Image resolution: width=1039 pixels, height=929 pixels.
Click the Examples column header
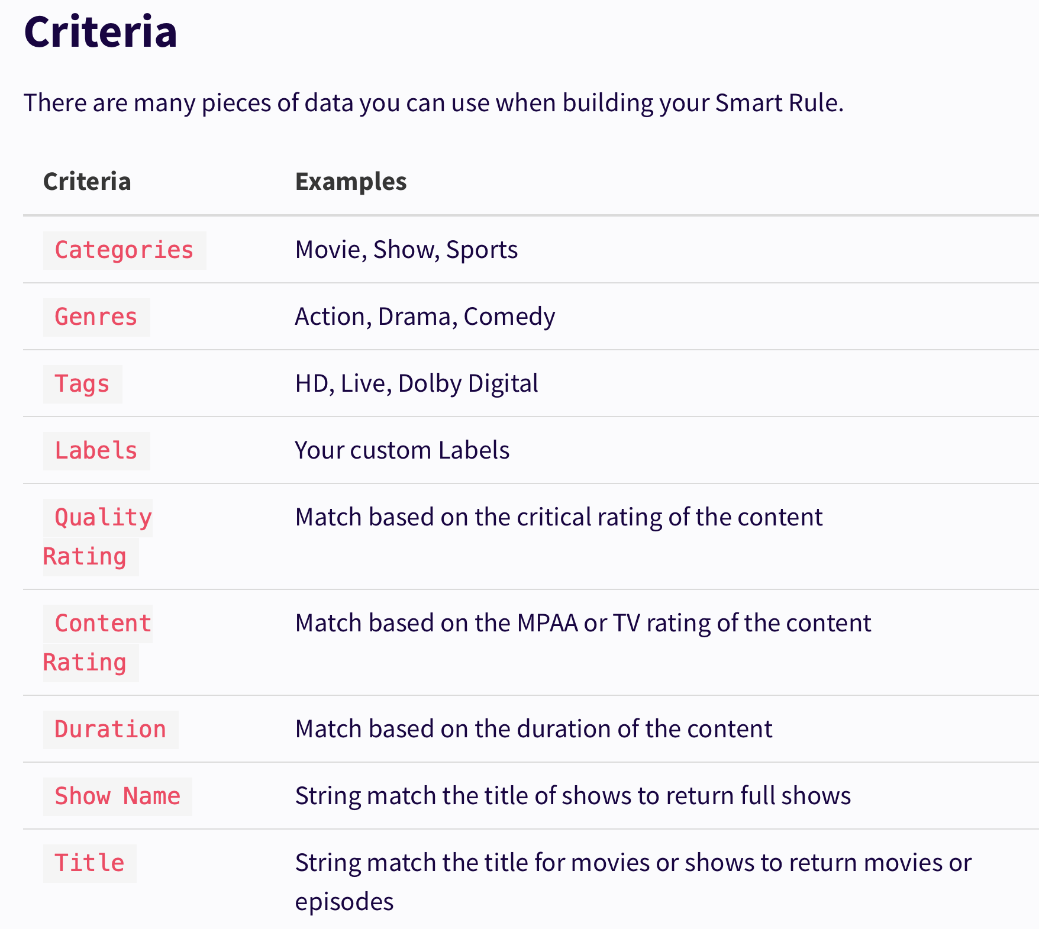point(351,182)
